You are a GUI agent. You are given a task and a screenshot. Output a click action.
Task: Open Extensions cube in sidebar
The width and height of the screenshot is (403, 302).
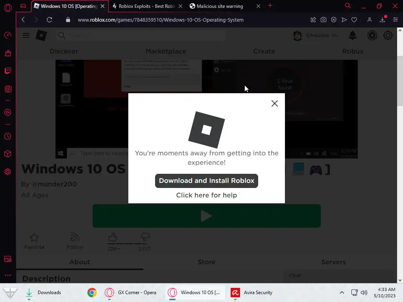tap(8, 154)
